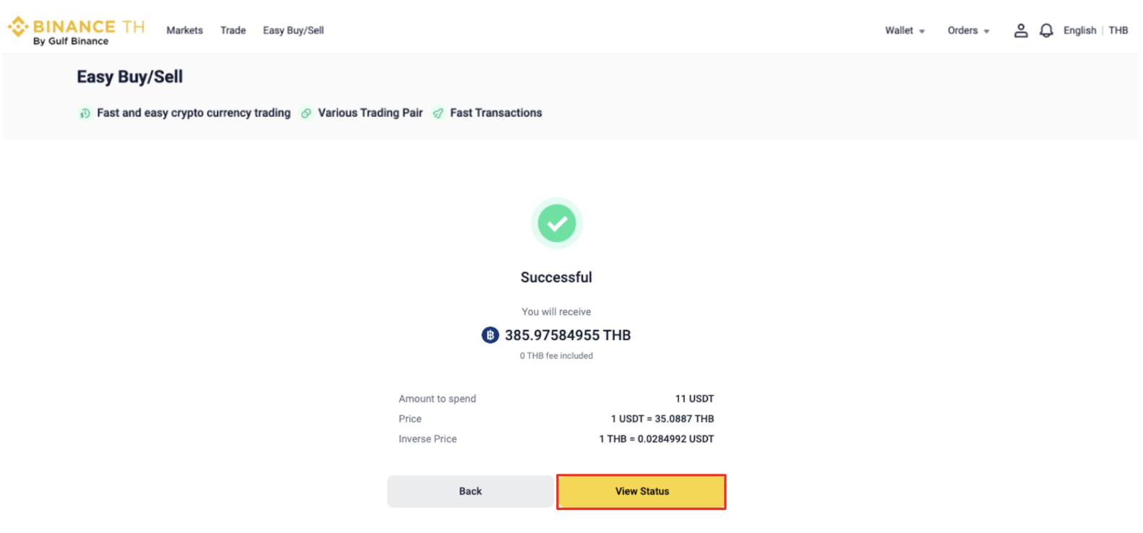The width and height of the screenshot is (1143, 533).
Task: Open the notifications bell
Action: tap(1045, 30)
